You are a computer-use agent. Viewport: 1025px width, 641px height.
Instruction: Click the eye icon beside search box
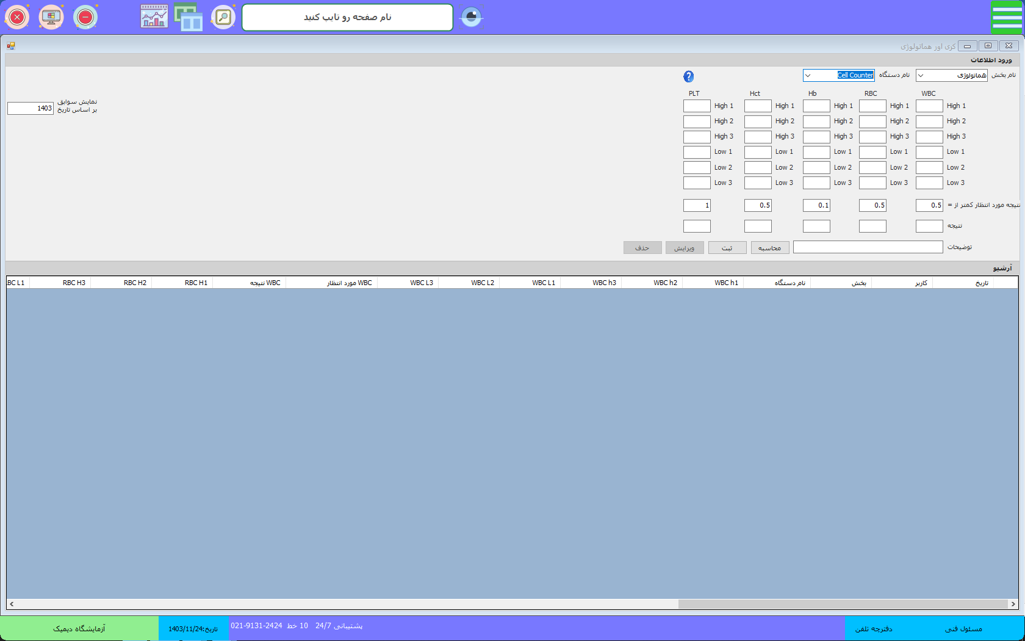[471, 17]
